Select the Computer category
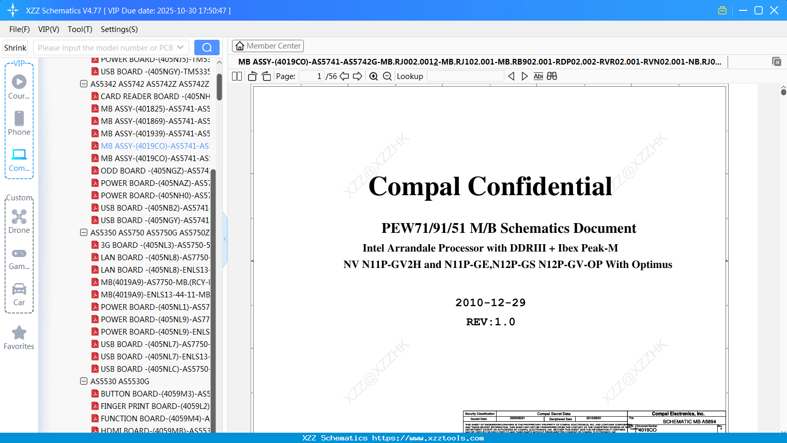The height and width of the screenshot is (443, 787). [19, 160]
